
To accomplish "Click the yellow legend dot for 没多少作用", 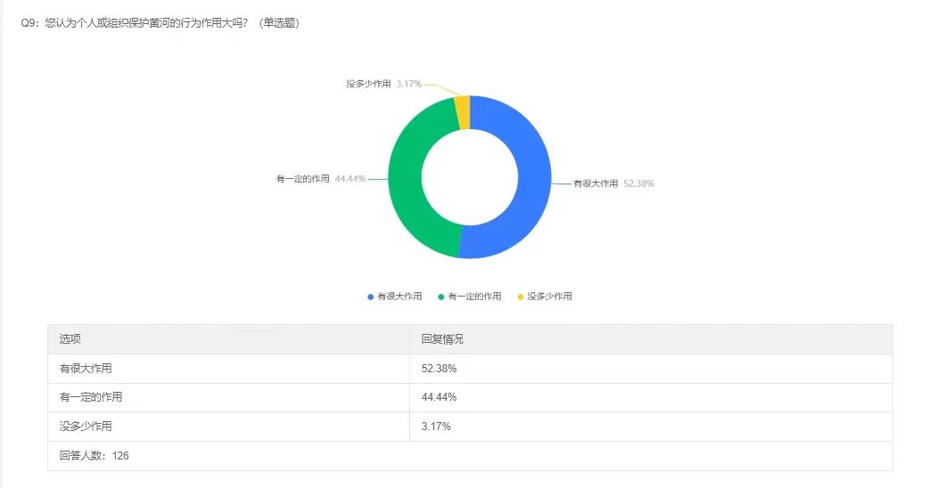I will [x=521, y=297].
